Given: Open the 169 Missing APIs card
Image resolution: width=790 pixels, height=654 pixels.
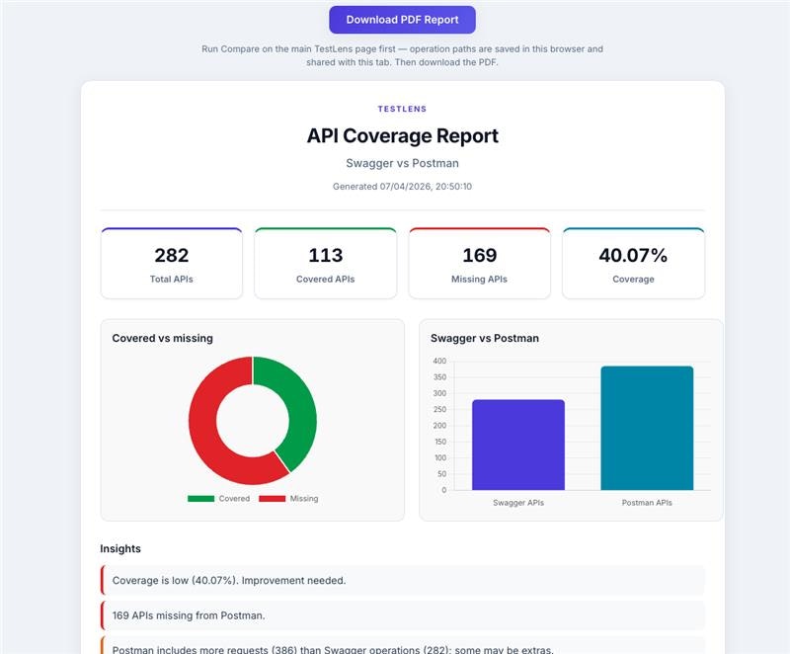Looking at the screenshot, I should 479,263.
